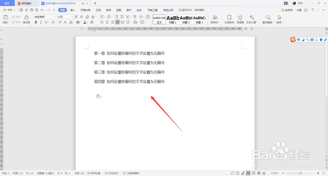The height and width of the screenshot is (176, 328).
Task: Apply Subscript formatting
Action: coord(65,22)
